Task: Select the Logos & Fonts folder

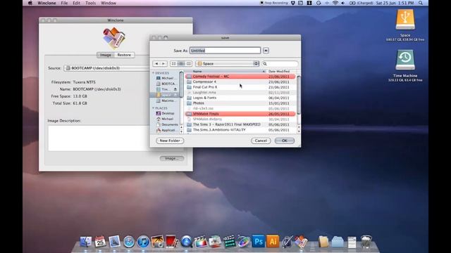Action: coord(240,98)
